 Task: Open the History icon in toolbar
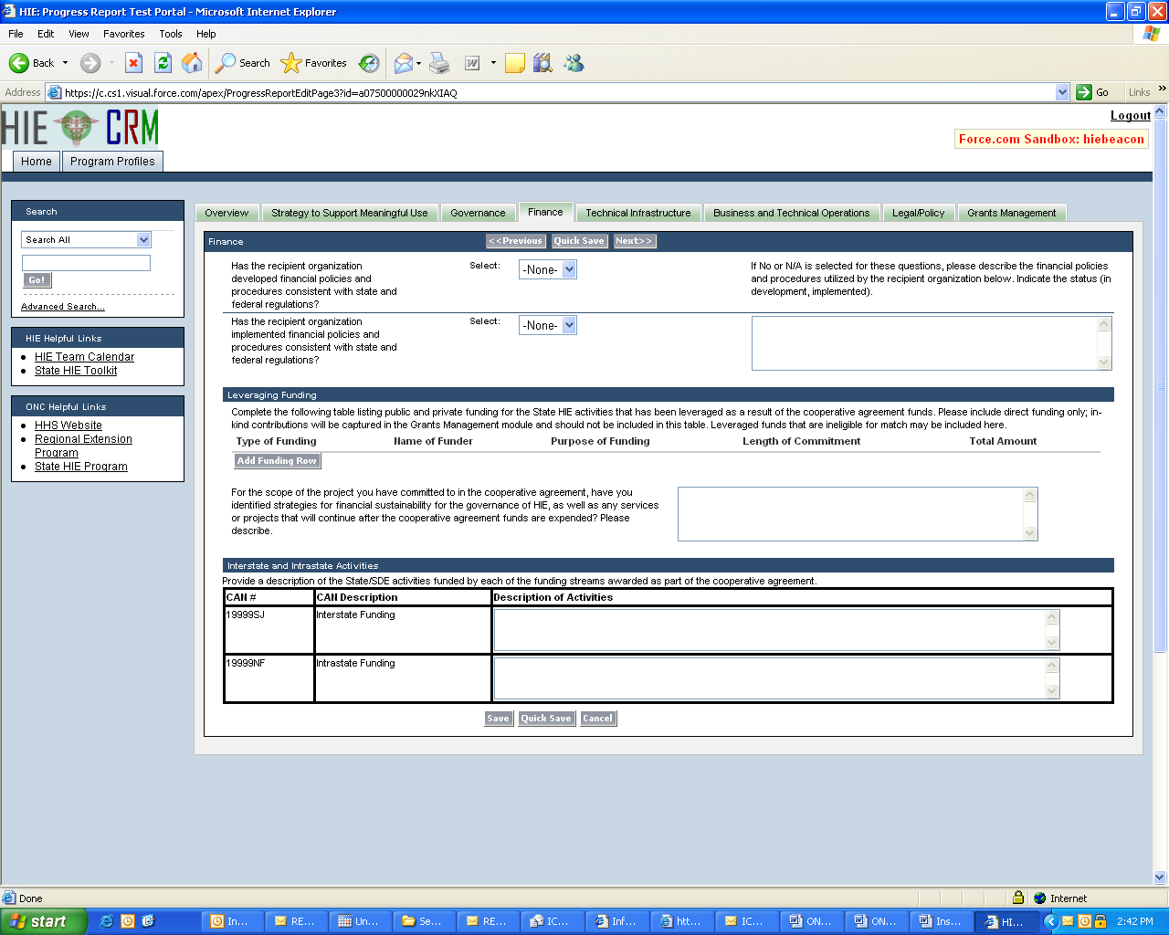pyautogui.click(x=369, y=63)
